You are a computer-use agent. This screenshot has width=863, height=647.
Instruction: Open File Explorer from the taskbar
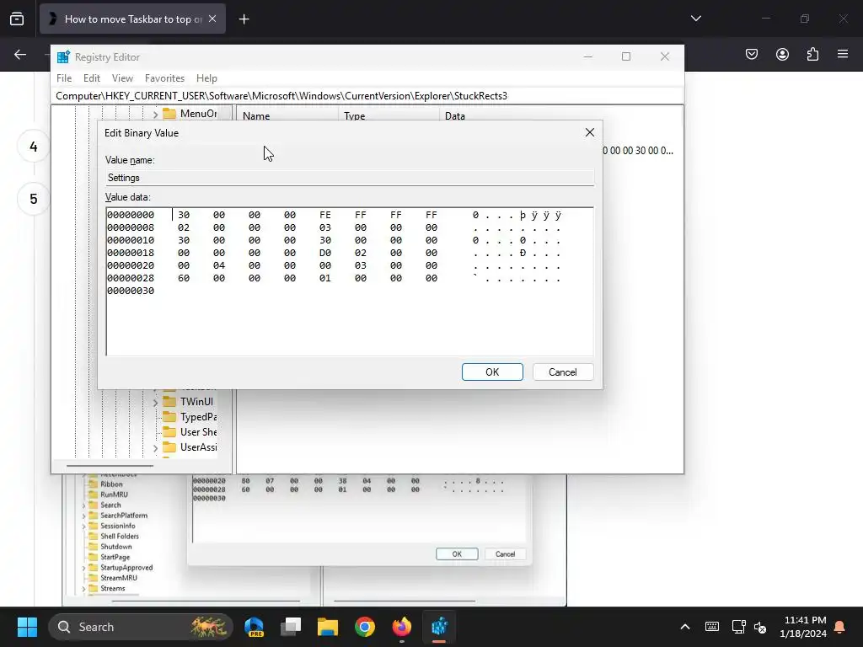(328, 627)
